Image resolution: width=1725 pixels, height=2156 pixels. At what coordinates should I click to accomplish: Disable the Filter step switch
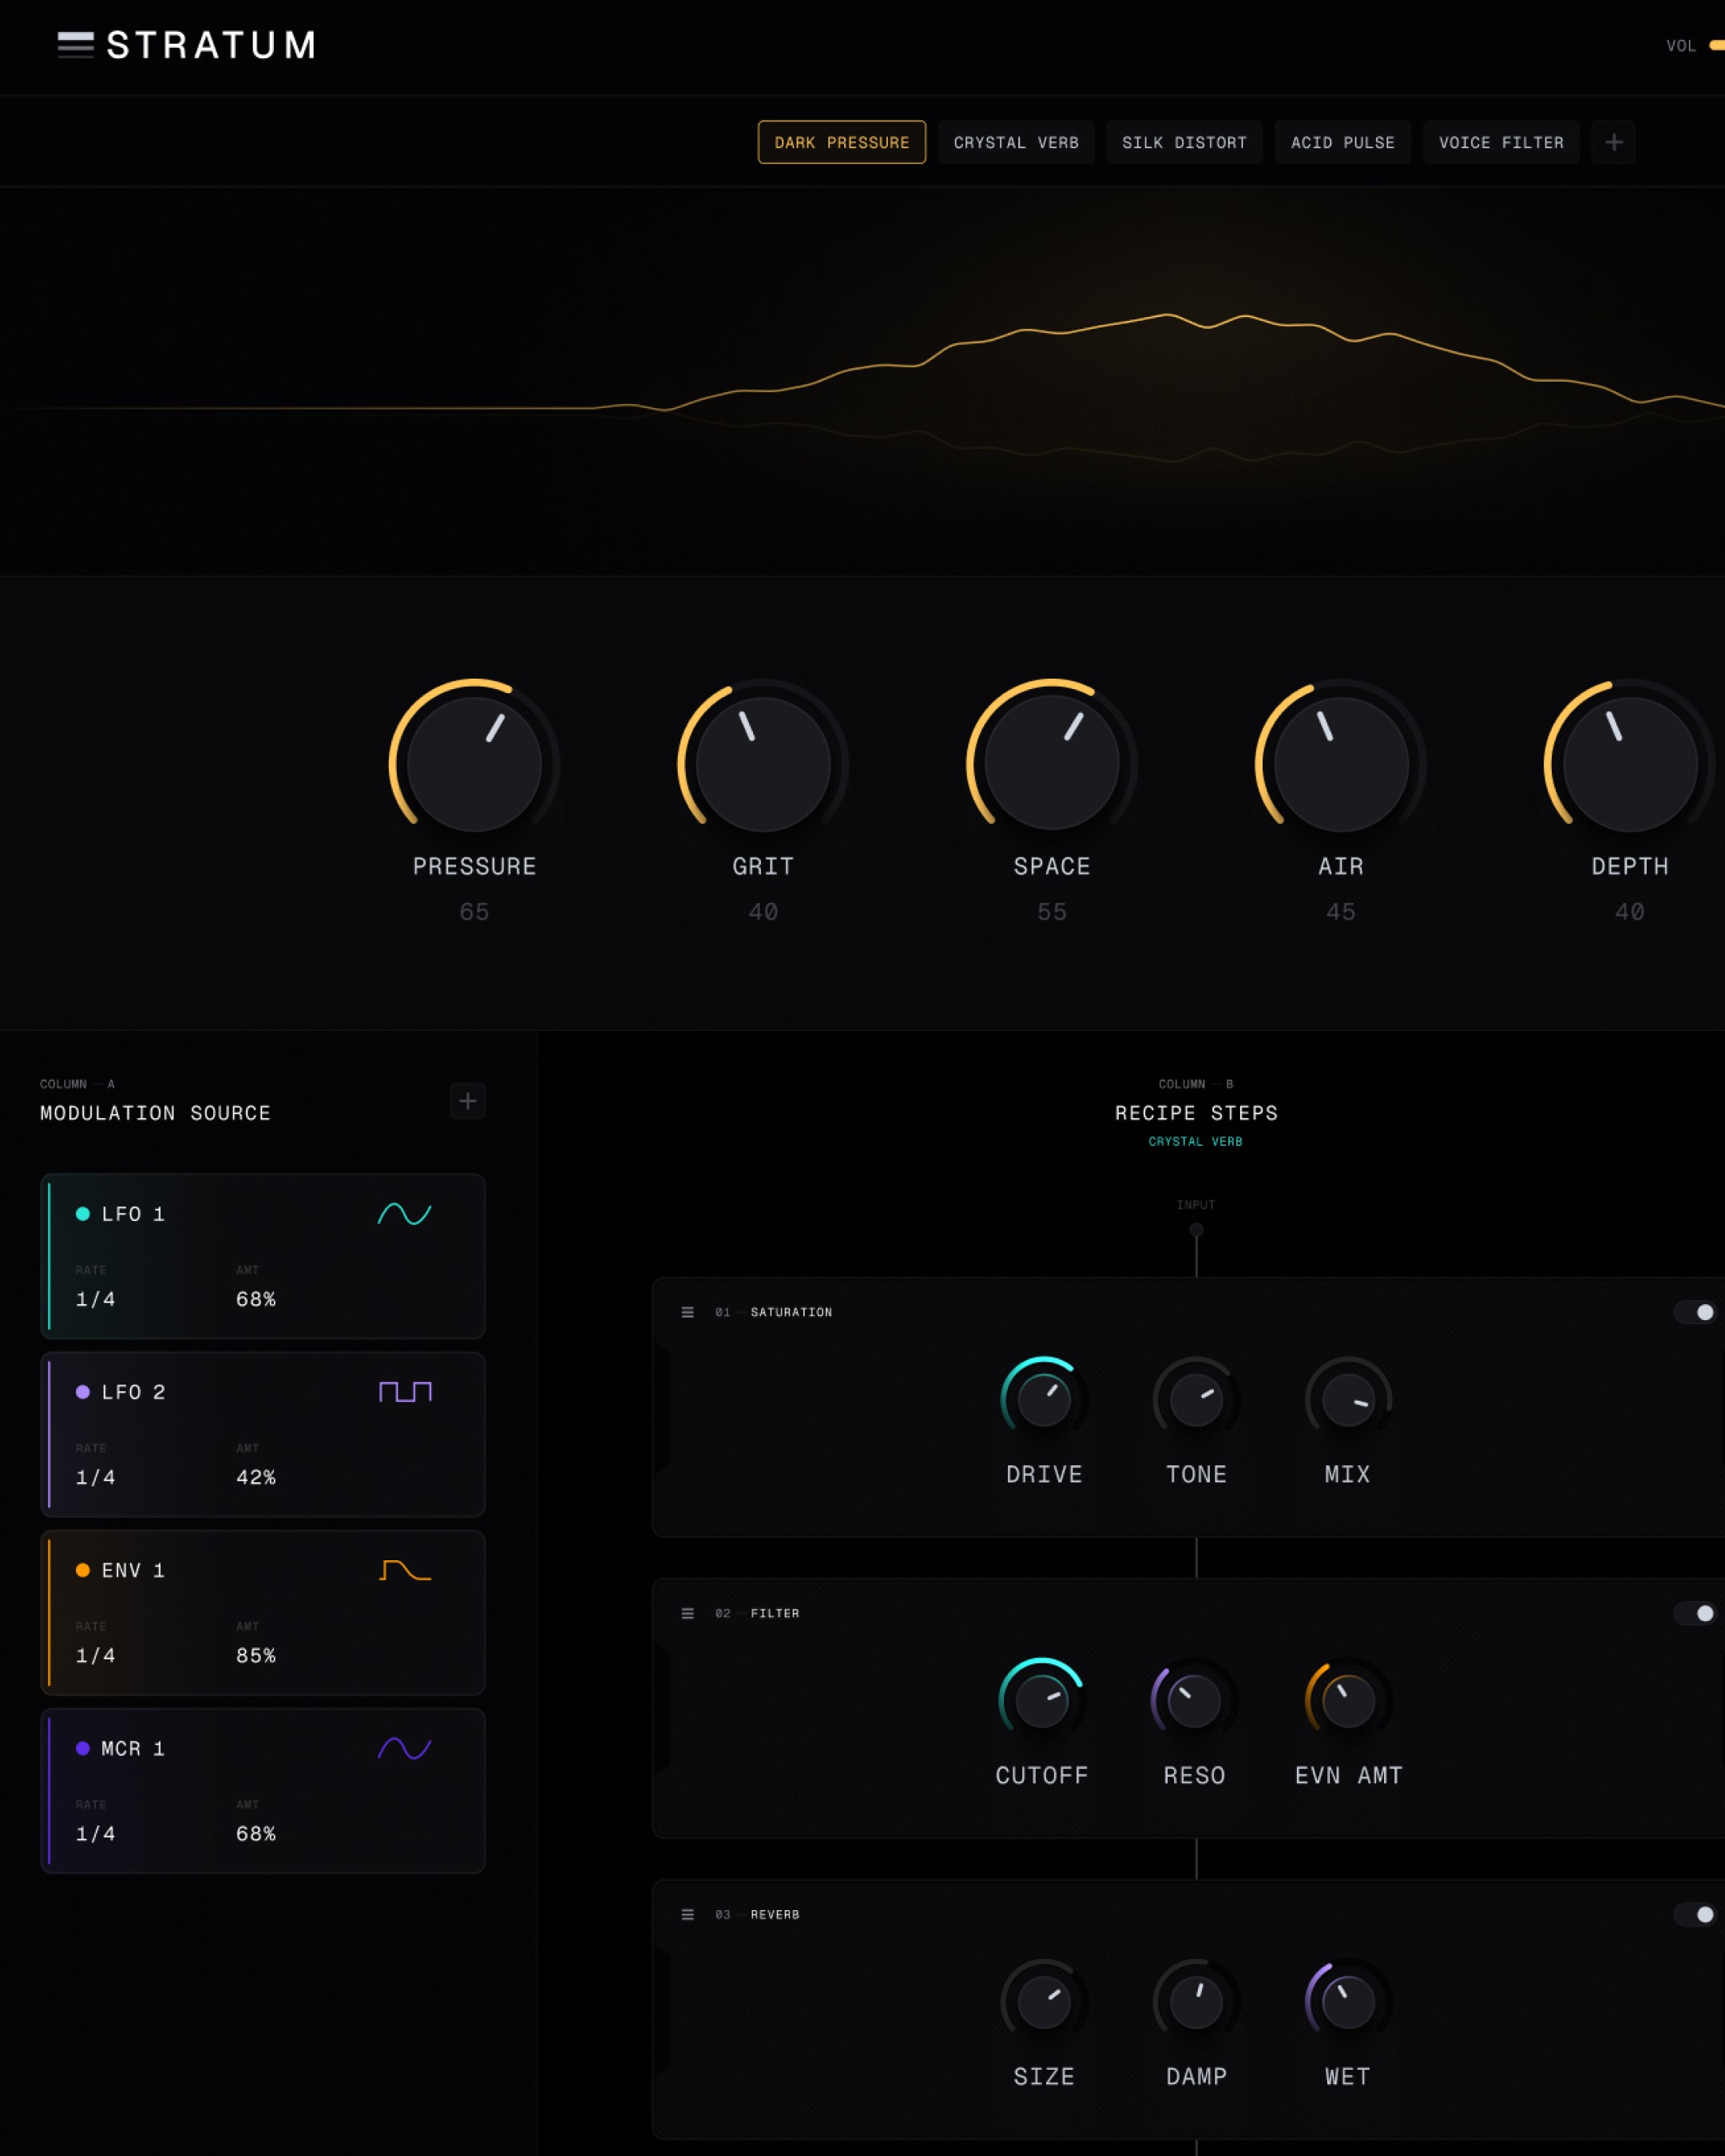(1695, 1613)
